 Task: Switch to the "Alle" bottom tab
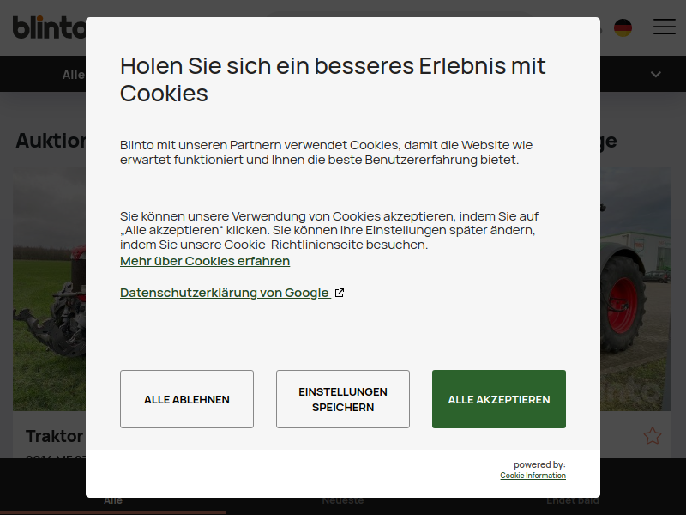click(113, 500)
